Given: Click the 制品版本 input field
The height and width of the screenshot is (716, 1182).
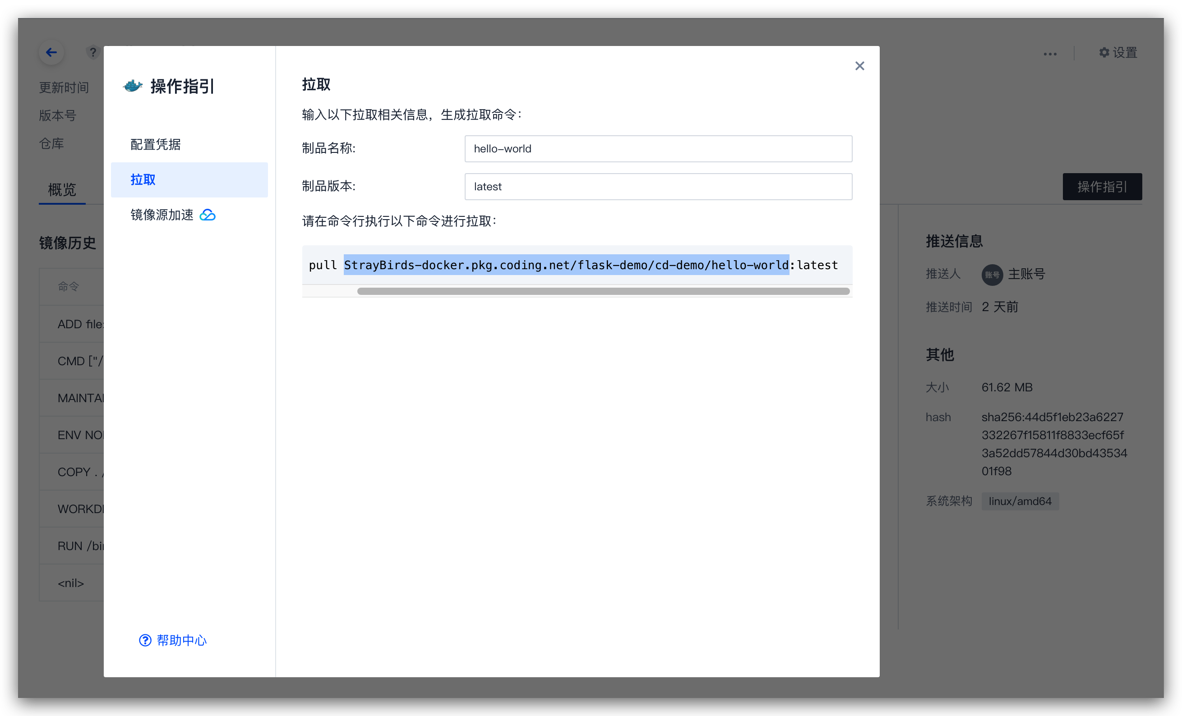Looking at the screenshot, I should [658, 187].
